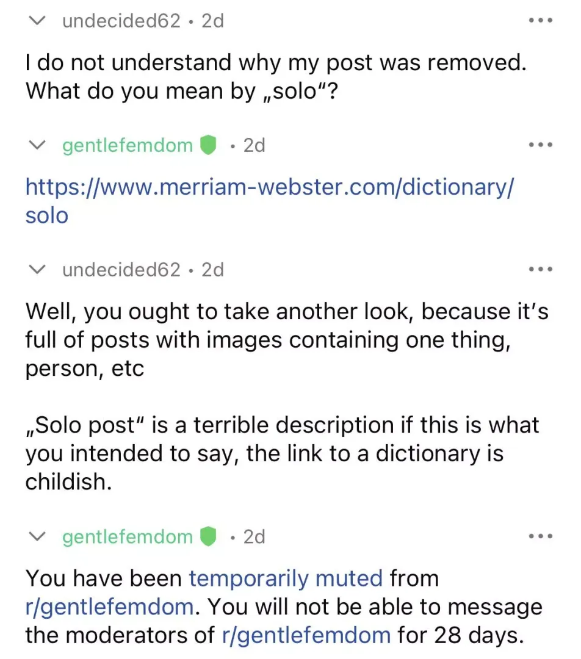Open options menu for last gentlefemdom message
This screenshot has height=659, width=581.
tap(541, 536)
